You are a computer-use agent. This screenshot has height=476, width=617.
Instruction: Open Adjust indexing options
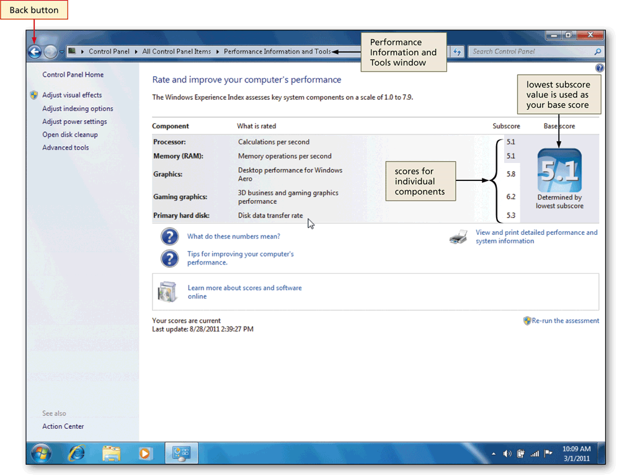coord(78,108)
